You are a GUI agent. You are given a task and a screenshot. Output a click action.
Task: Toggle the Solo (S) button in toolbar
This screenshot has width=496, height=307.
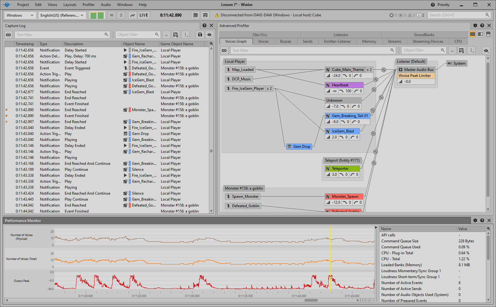pyautogui.click(x=121, y=15)
